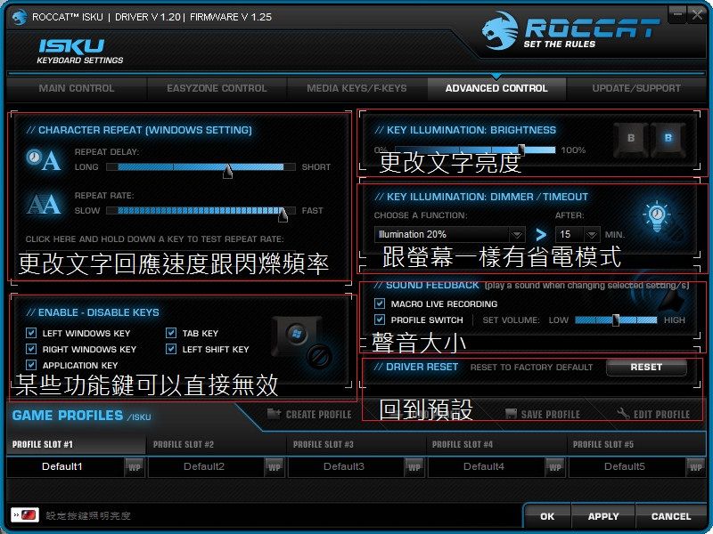Select Profile Slot #2 tab
The image size is (713, 534).
point(217,444)
